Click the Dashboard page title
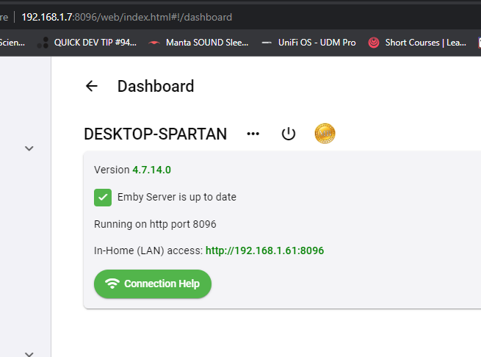Image resolution: width=481 pixels, height=357 pixels. point(156,86)
